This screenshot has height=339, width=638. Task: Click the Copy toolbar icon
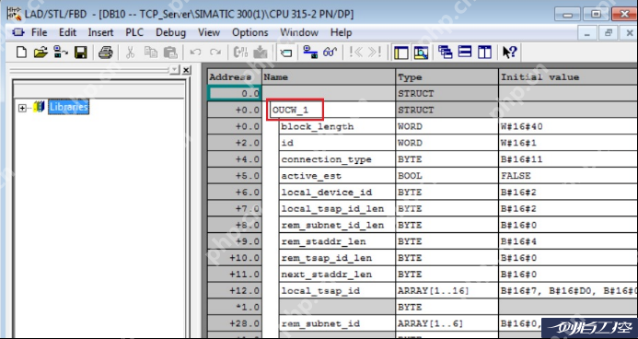pos(151,53)
